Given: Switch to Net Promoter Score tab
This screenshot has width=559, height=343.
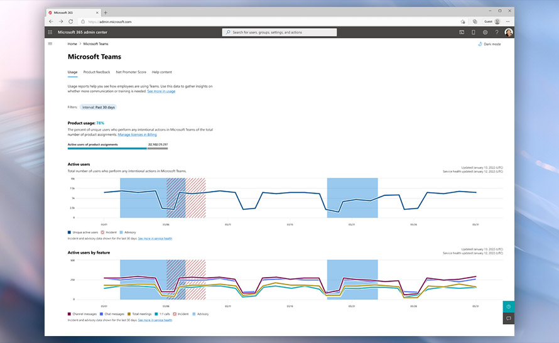Looking at the screenshot, I should click(x=131, y=72).
